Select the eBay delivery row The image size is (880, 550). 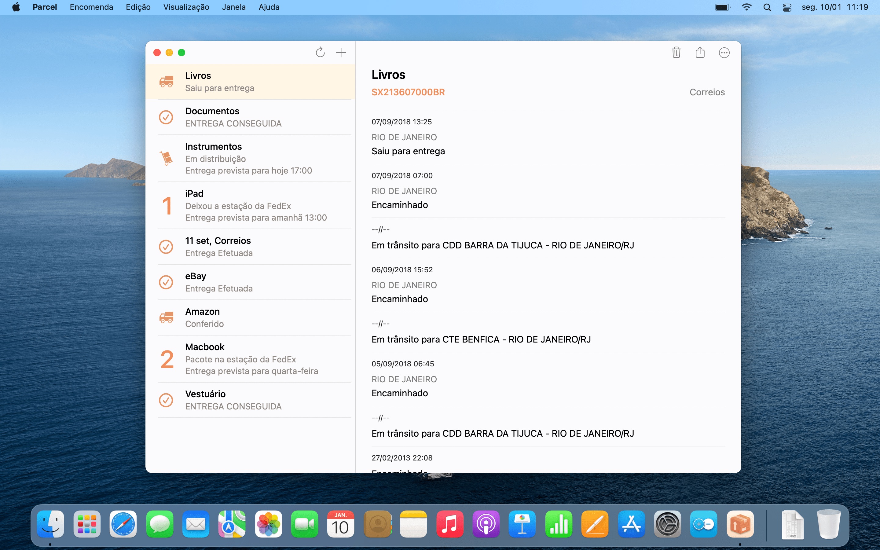250,282
